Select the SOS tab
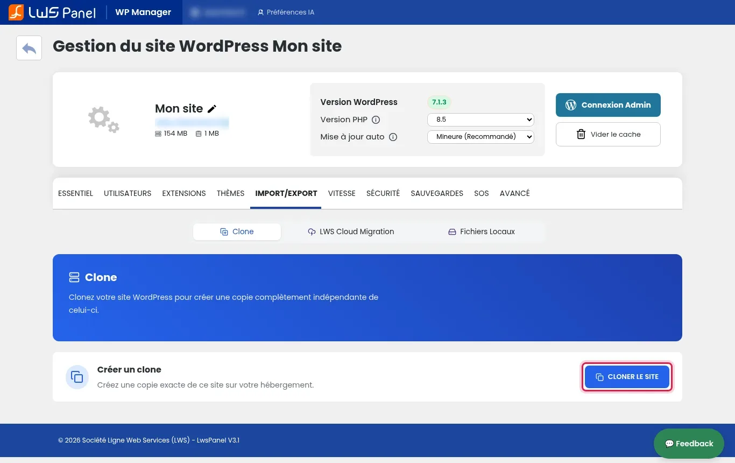Viewport: 735px width, 463px height. (x=482, y=193)
